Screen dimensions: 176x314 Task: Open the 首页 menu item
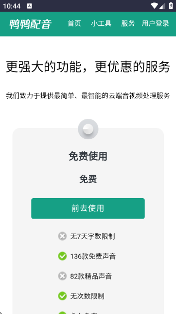tap(74, 23)
